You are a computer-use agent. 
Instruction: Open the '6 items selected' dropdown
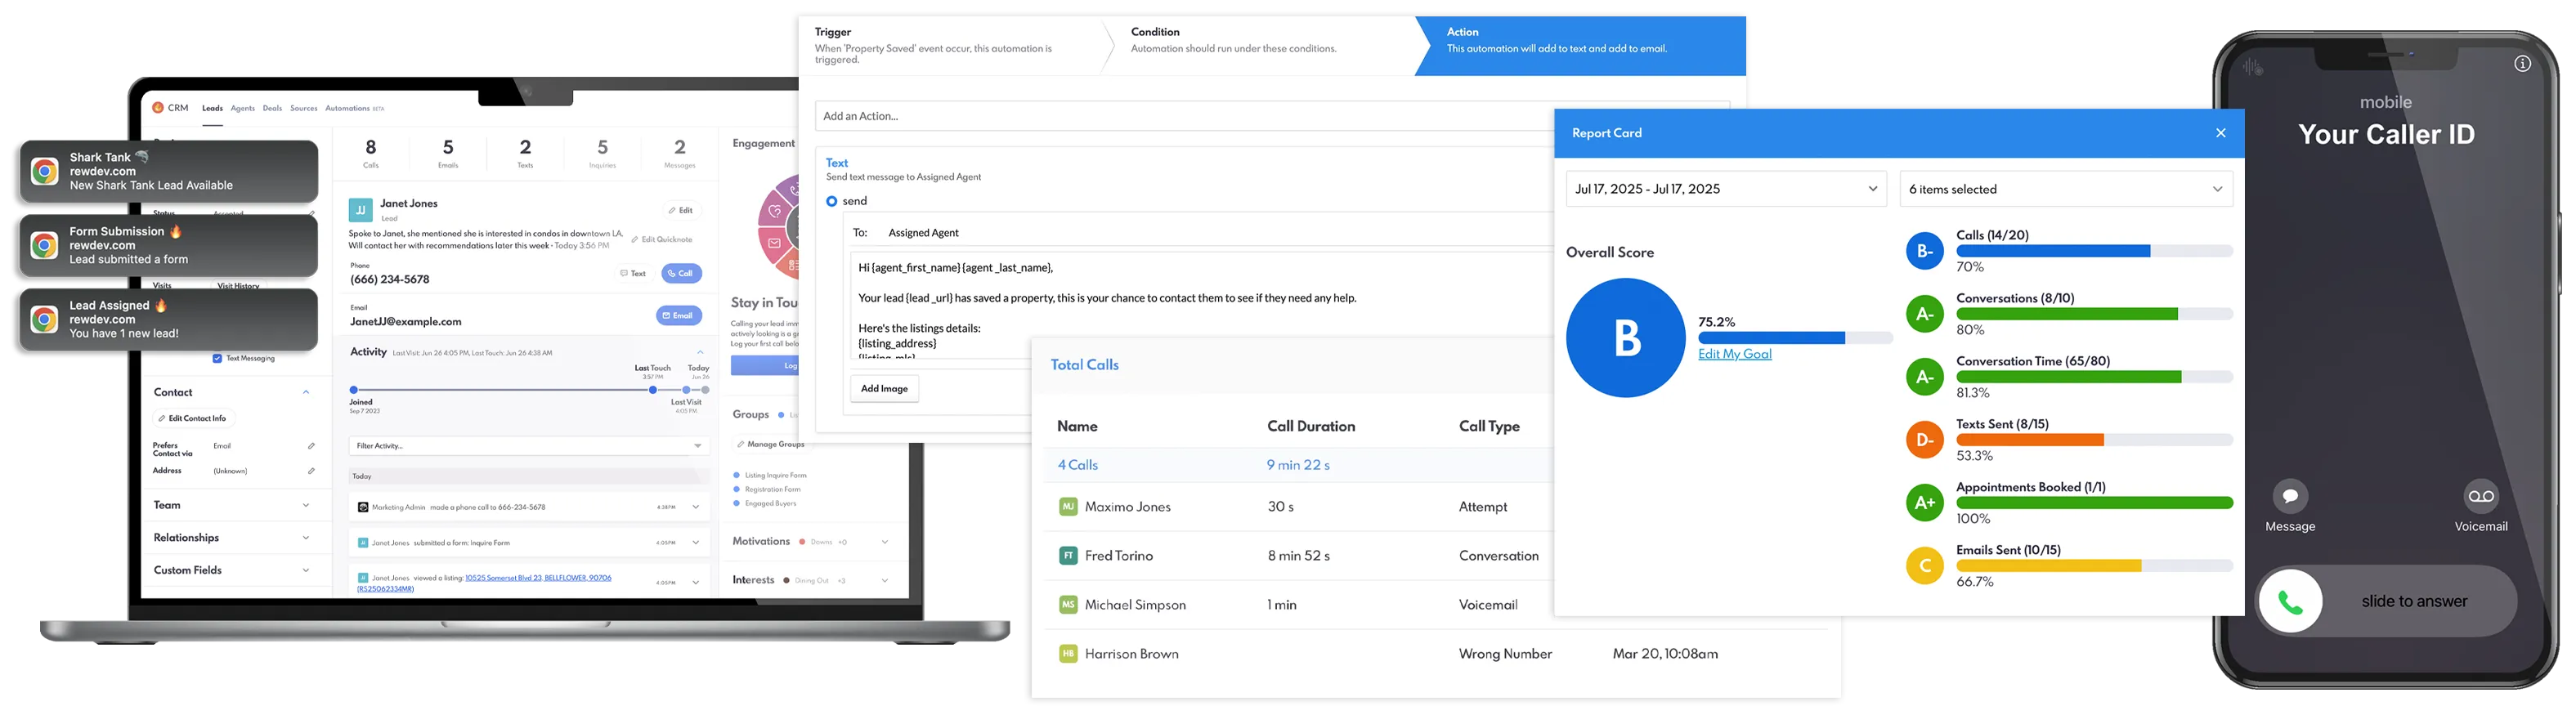(x=2064, y=189)
